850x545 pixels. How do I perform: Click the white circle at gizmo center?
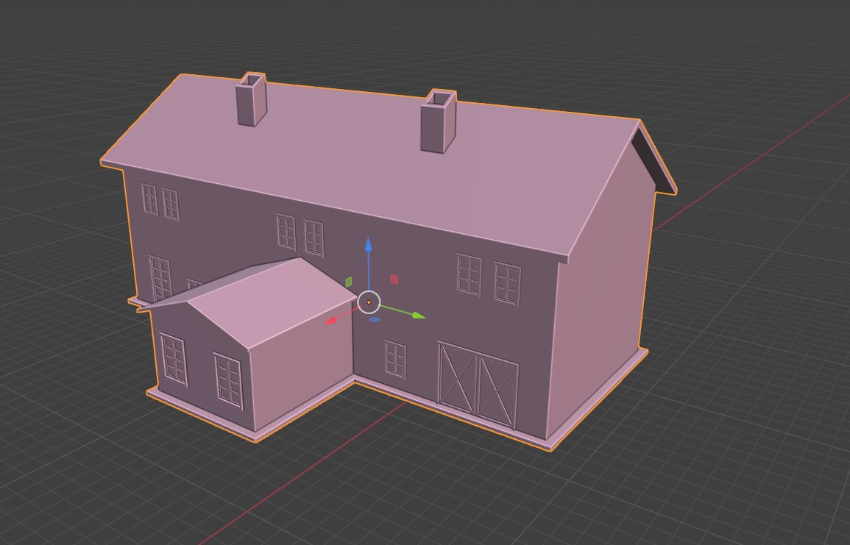369,302
